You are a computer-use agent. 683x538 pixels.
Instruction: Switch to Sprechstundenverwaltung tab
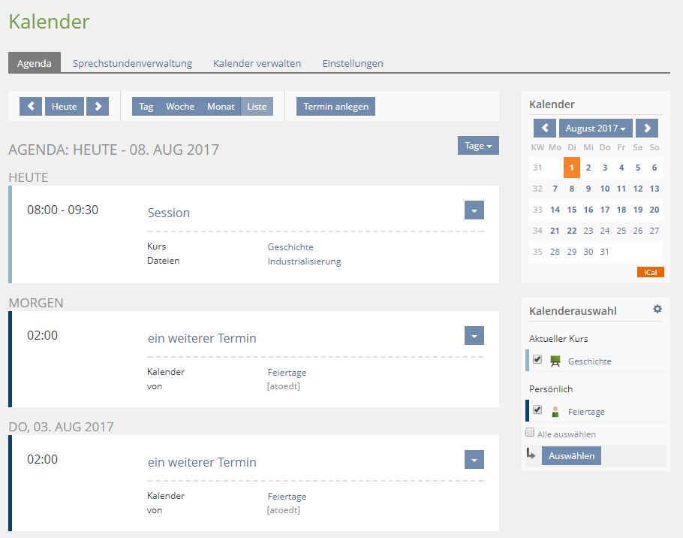(132, 63)
